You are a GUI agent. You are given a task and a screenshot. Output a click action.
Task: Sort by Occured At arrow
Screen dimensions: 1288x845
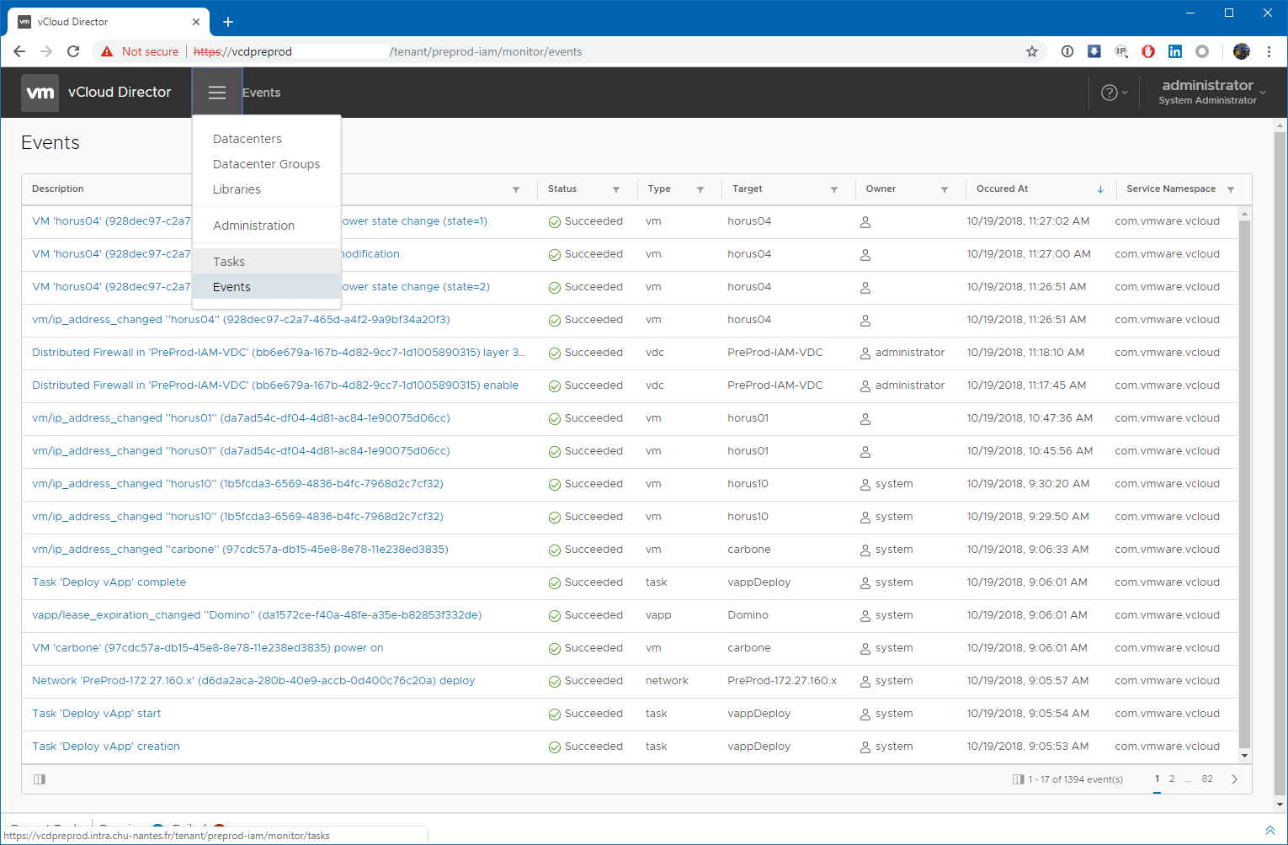(1100, 189)
